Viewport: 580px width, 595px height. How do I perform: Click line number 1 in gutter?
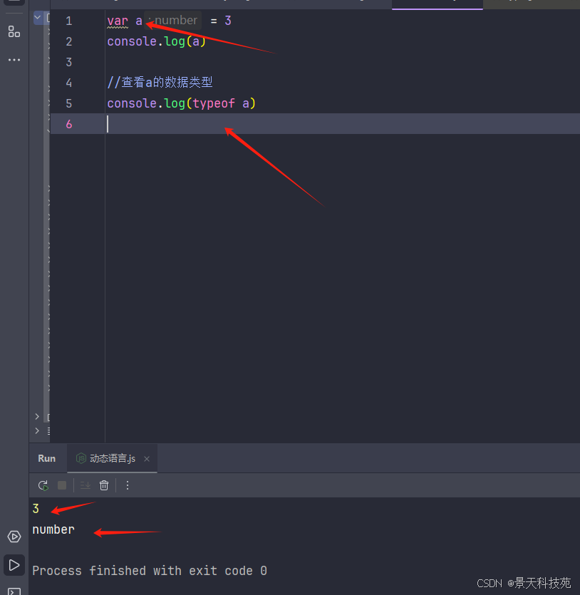68,21
